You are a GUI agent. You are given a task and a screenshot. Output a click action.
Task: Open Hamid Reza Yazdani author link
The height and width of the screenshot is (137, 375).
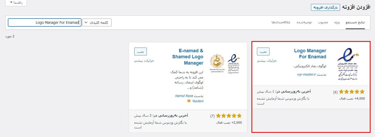click(x=189, y=98)
